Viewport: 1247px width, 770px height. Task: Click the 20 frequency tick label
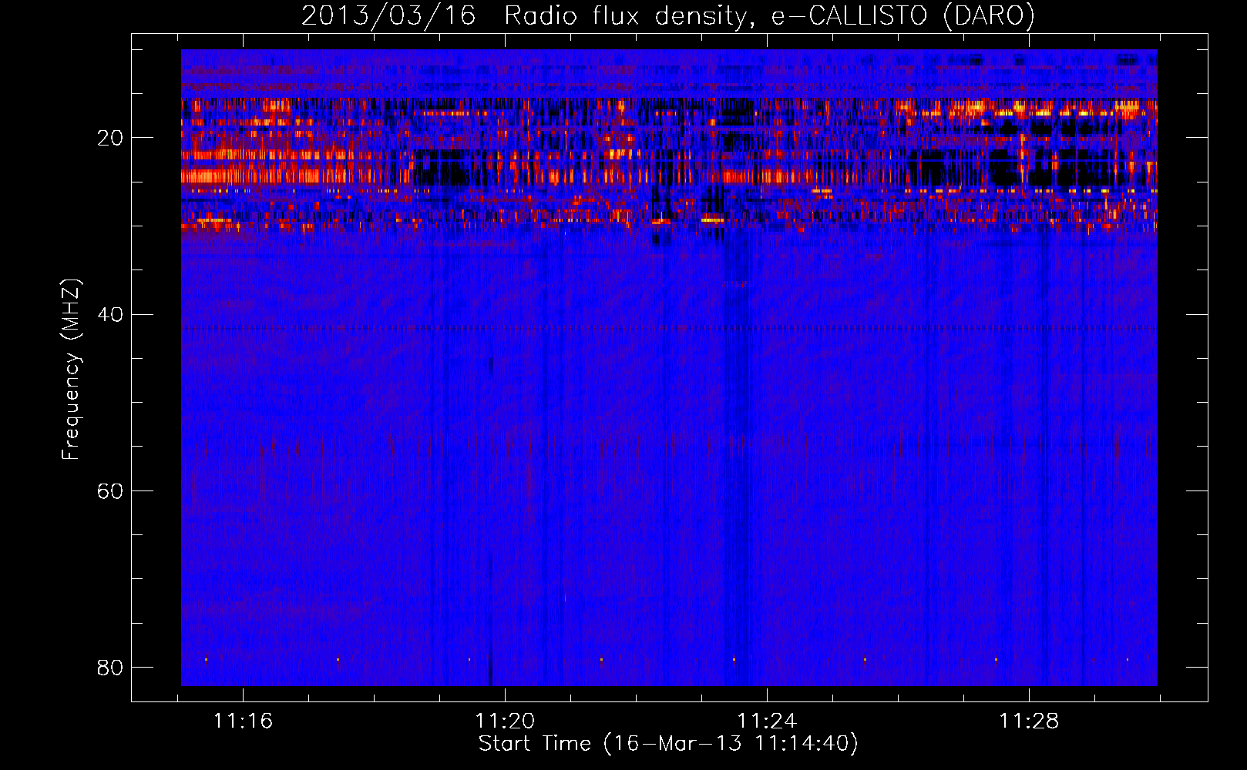point(110,138)
